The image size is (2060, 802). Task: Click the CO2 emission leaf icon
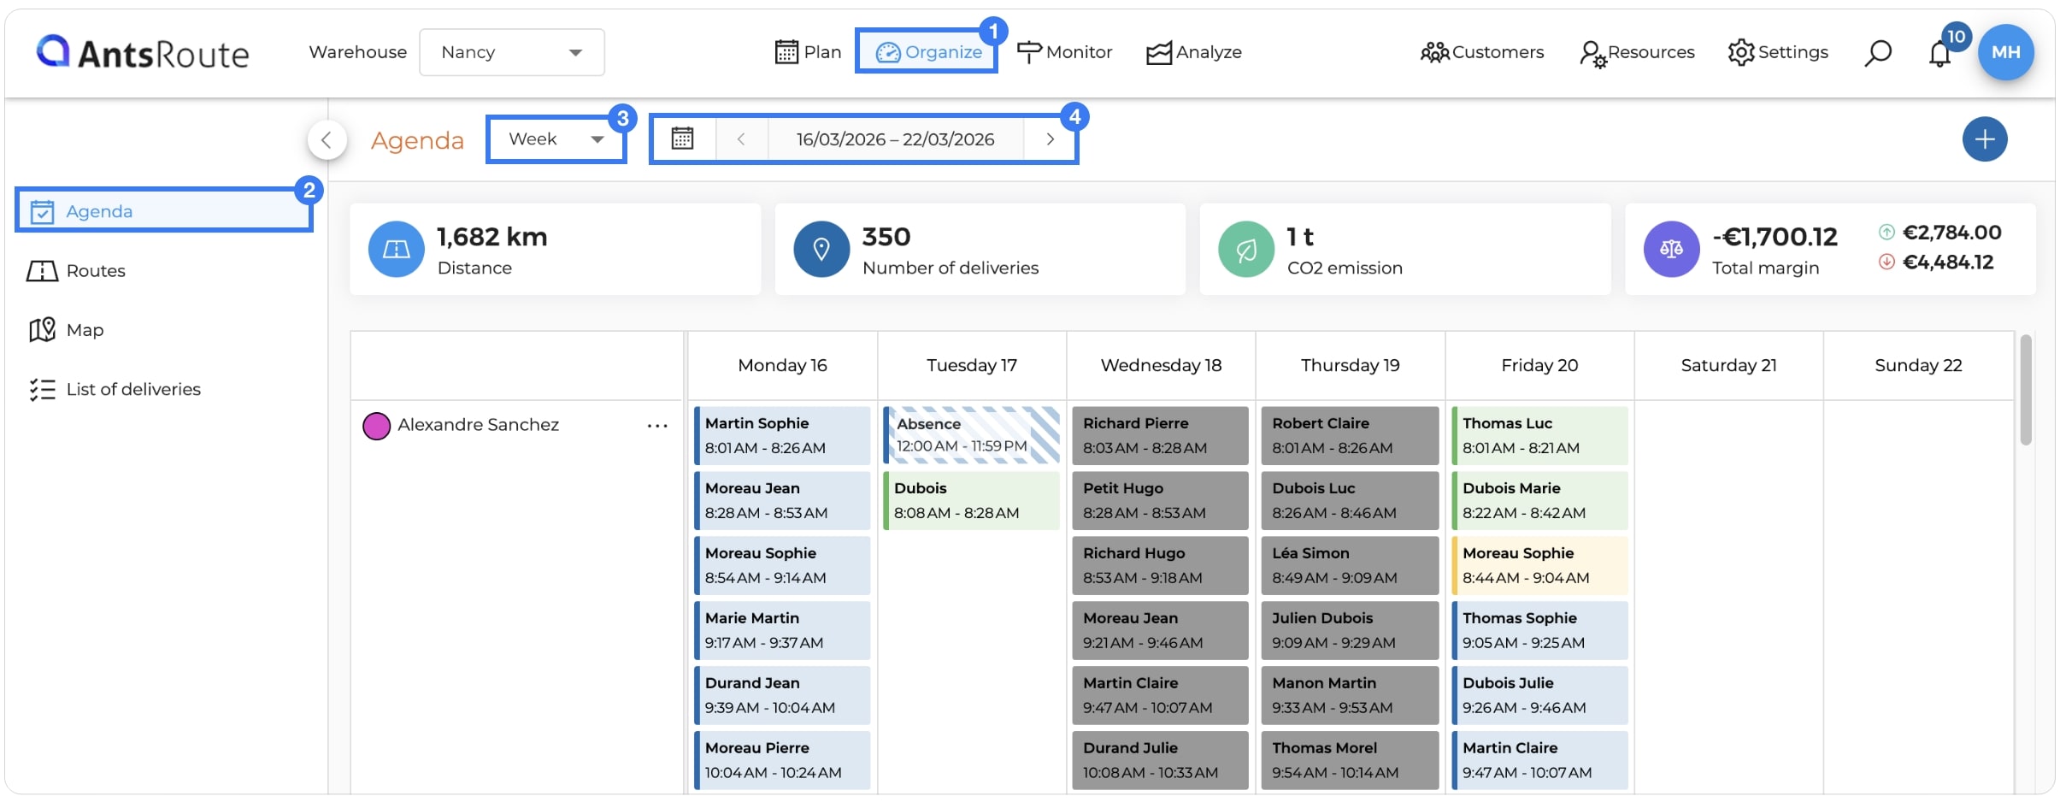point(1246,249)
